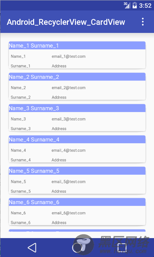The image size is (154, 257).
Task: Click the Android_RecyclerView_CardView title
Action: point(66,22)
